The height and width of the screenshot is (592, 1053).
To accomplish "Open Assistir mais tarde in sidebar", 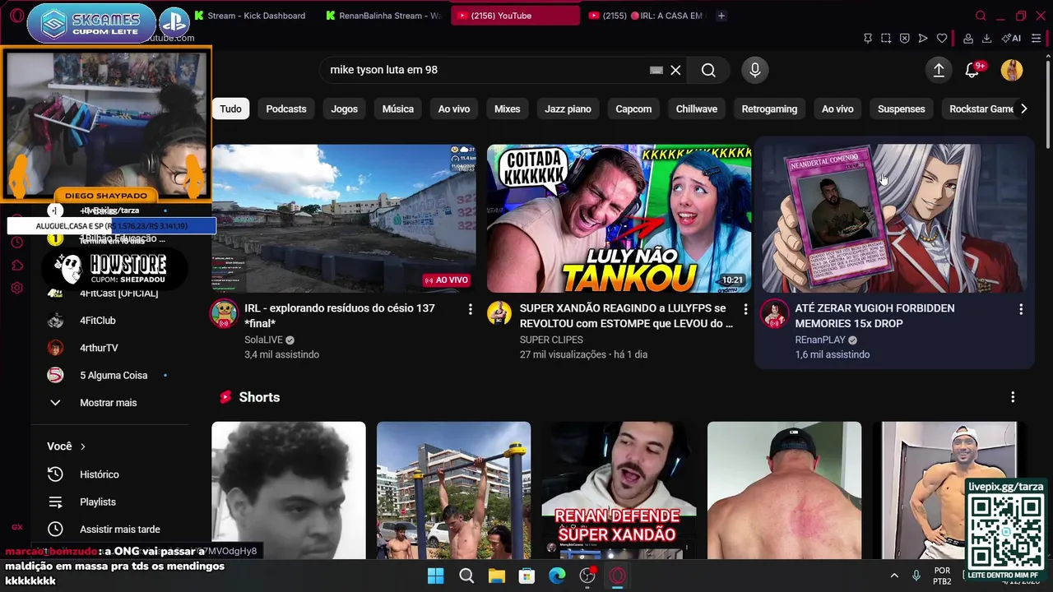I will pos(120,530).
